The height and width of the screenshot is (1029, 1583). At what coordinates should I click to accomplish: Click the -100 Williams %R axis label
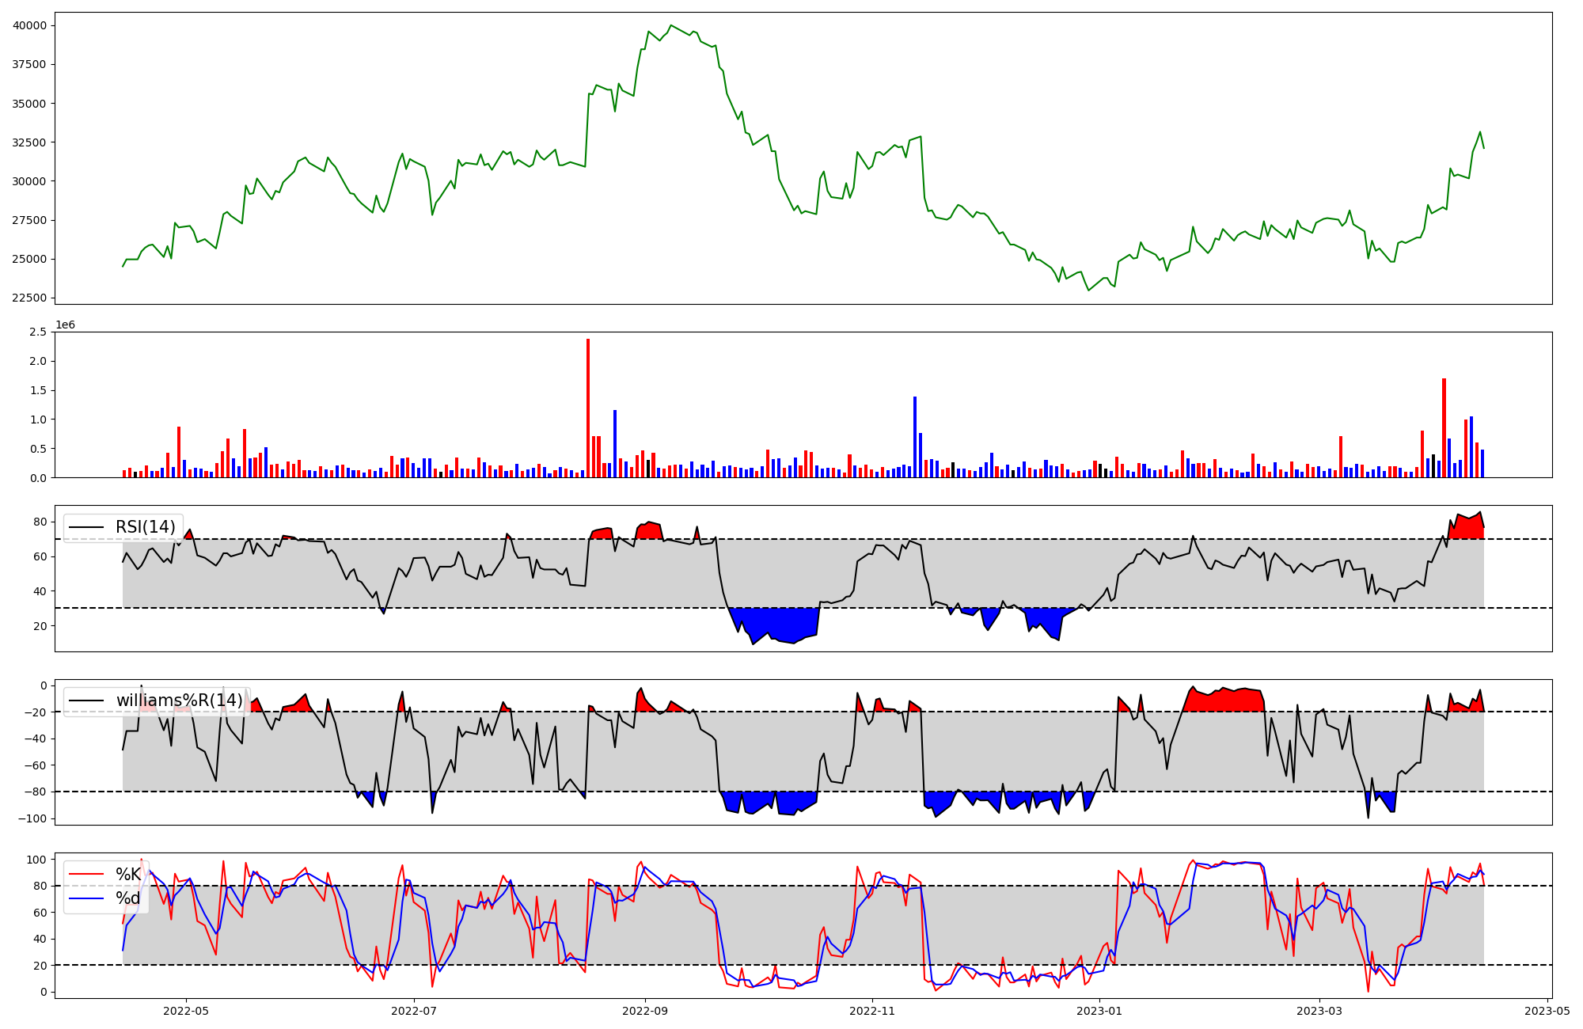(x=32, y=818)
